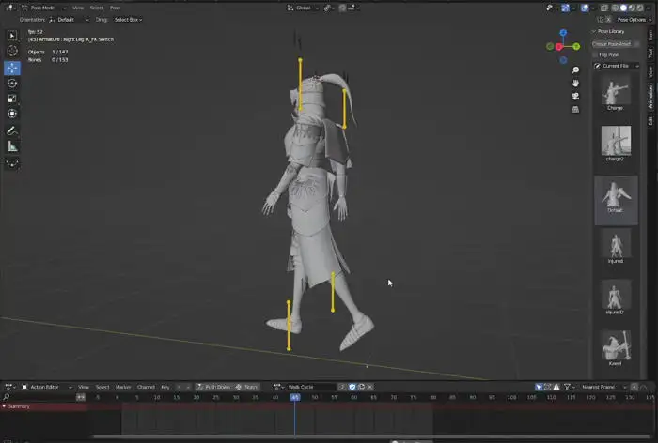Viewport: 658px width, 443px height.
Task: Toggle Only Show Selected filter icon
Action: [539, 387]
